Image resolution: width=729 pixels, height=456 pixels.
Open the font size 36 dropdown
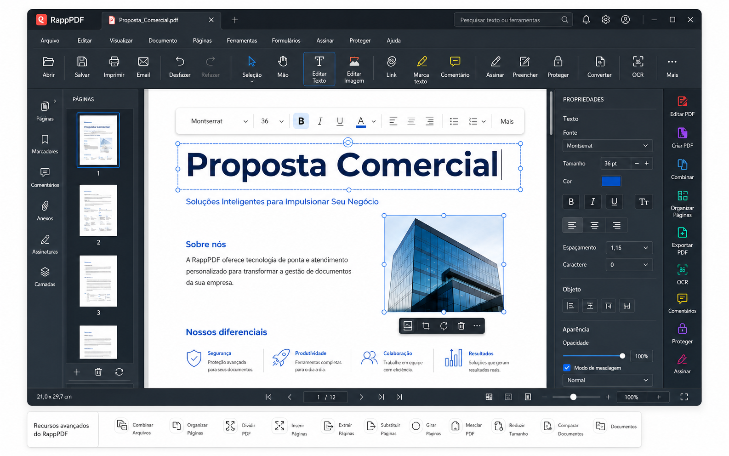coord(272,121)
